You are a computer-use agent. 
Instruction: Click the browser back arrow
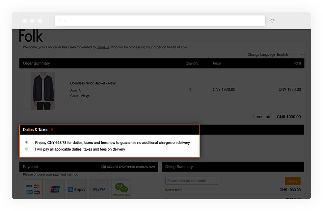[61, 21]
